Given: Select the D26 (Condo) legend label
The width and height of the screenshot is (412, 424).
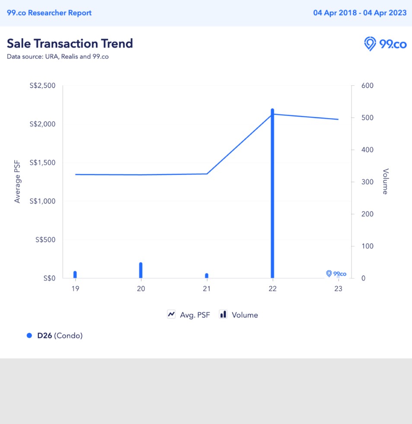Looking at the screenshot, I should pos(60,335).
